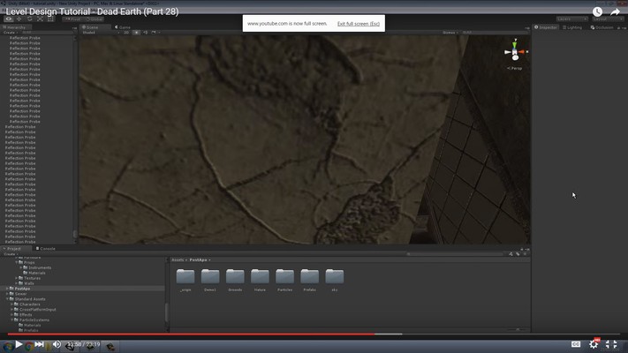Toggle the Global/Local handle rotation button
This screenshot has height=353, width=628.
click(94, 19)
